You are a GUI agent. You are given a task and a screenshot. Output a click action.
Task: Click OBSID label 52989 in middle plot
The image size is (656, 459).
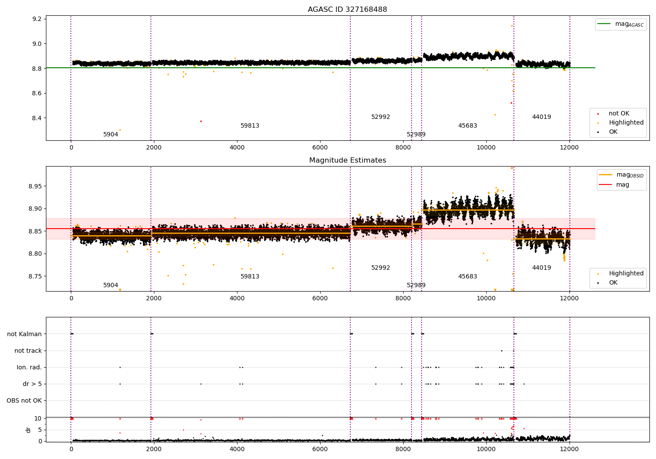[416, 285]
